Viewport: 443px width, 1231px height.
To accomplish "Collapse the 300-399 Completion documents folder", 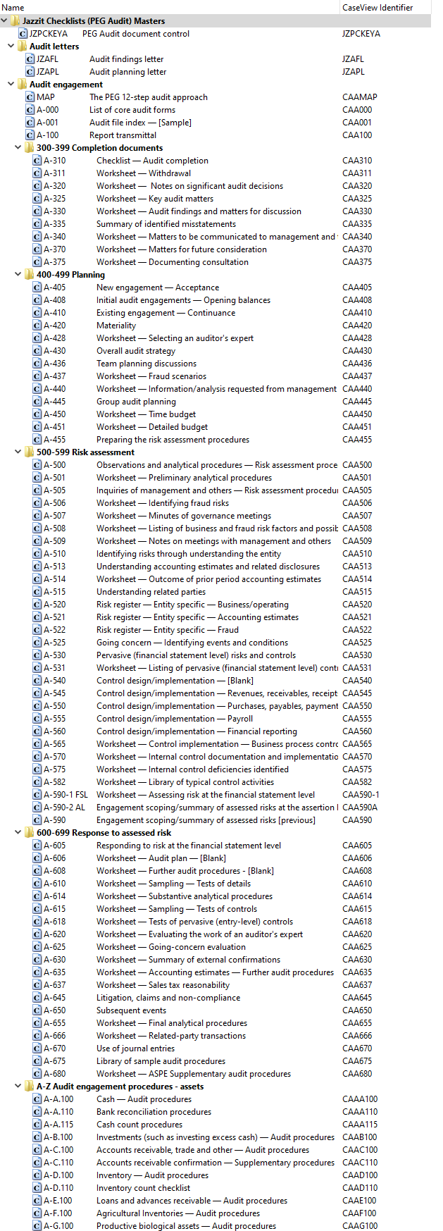I will click(x=18, y=148).
